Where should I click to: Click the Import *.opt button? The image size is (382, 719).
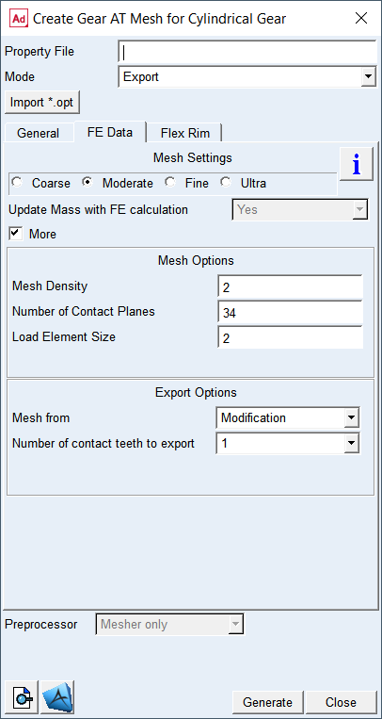coord(41,103)
